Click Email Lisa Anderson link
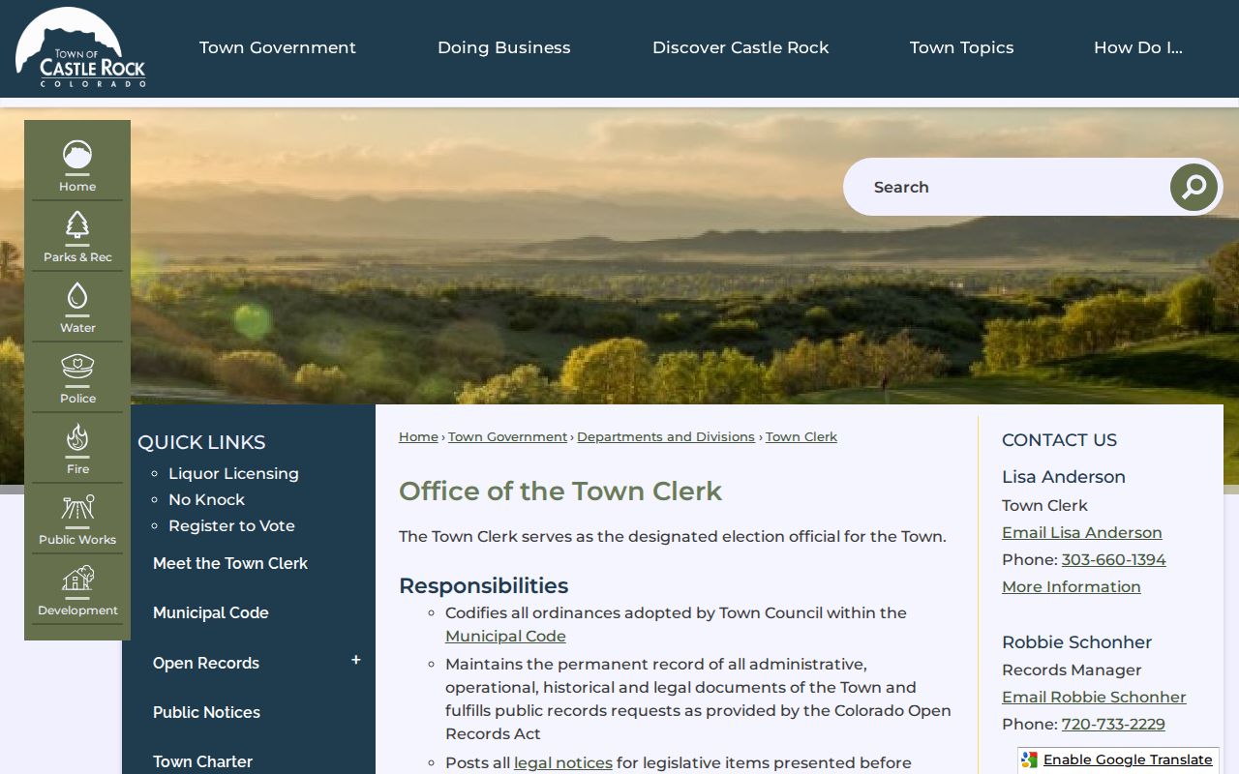 pos(1082,532)
